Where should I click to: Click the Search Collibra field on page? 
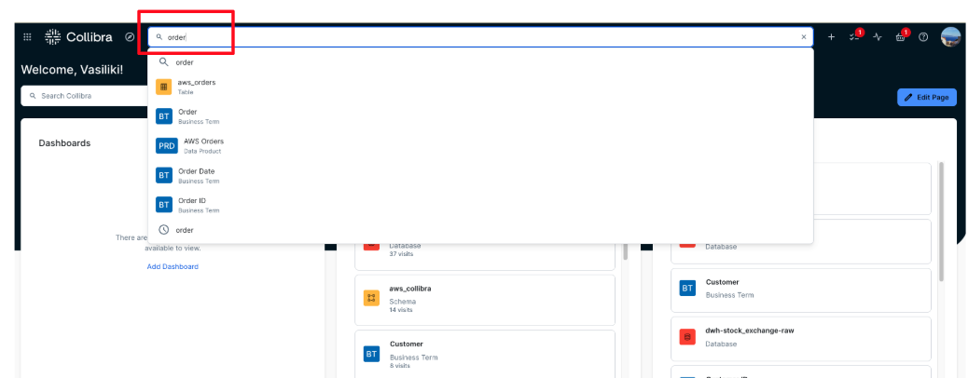85,96
